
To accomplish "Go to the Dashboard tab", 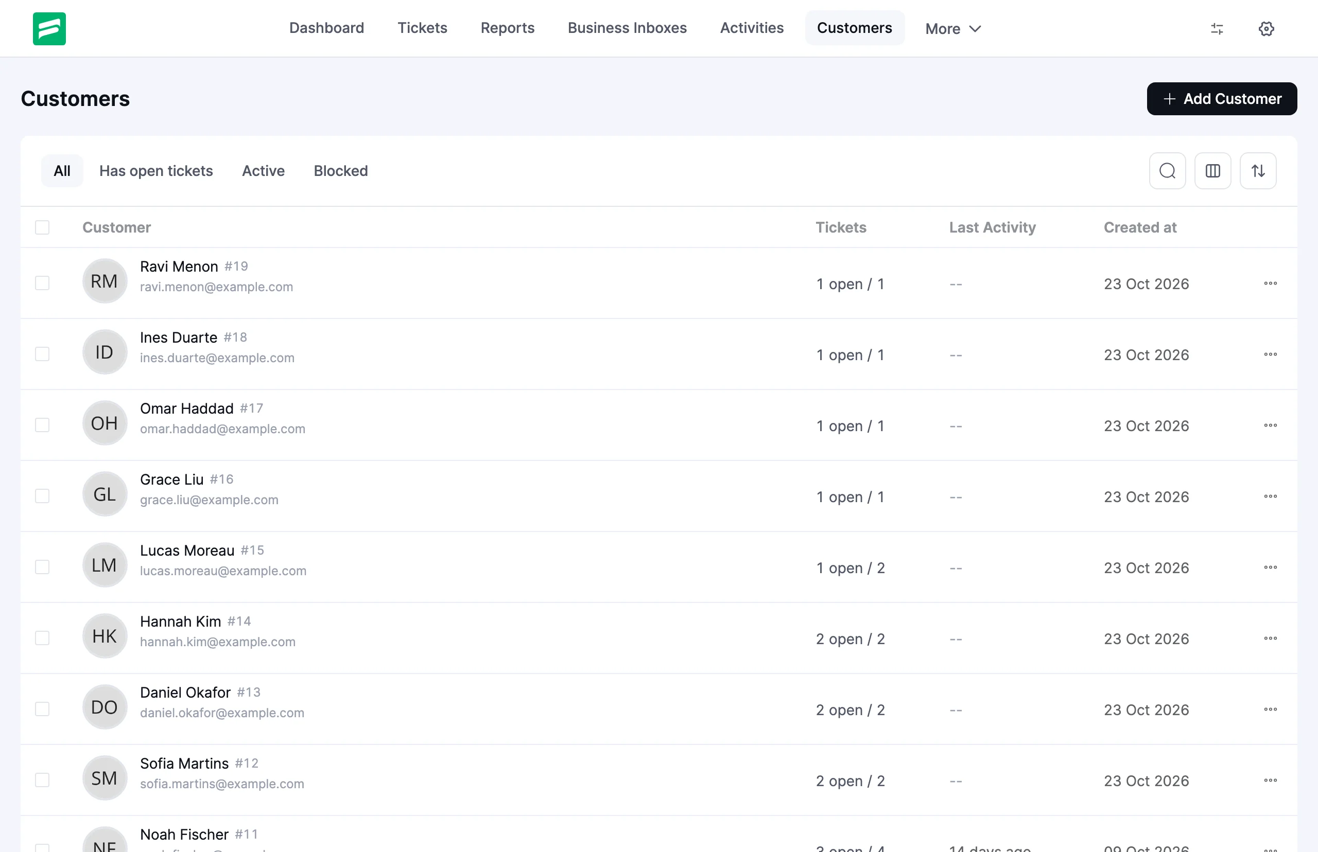I will [x=326, y=28].
